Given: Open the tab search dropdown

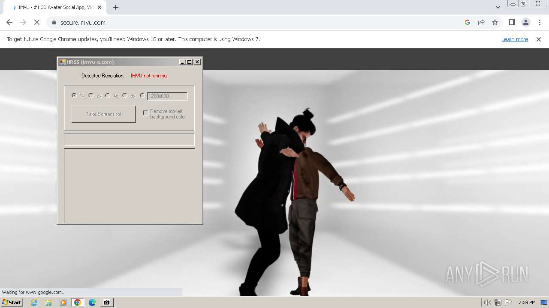Looking at the screenshot, I should coord(498,7).
